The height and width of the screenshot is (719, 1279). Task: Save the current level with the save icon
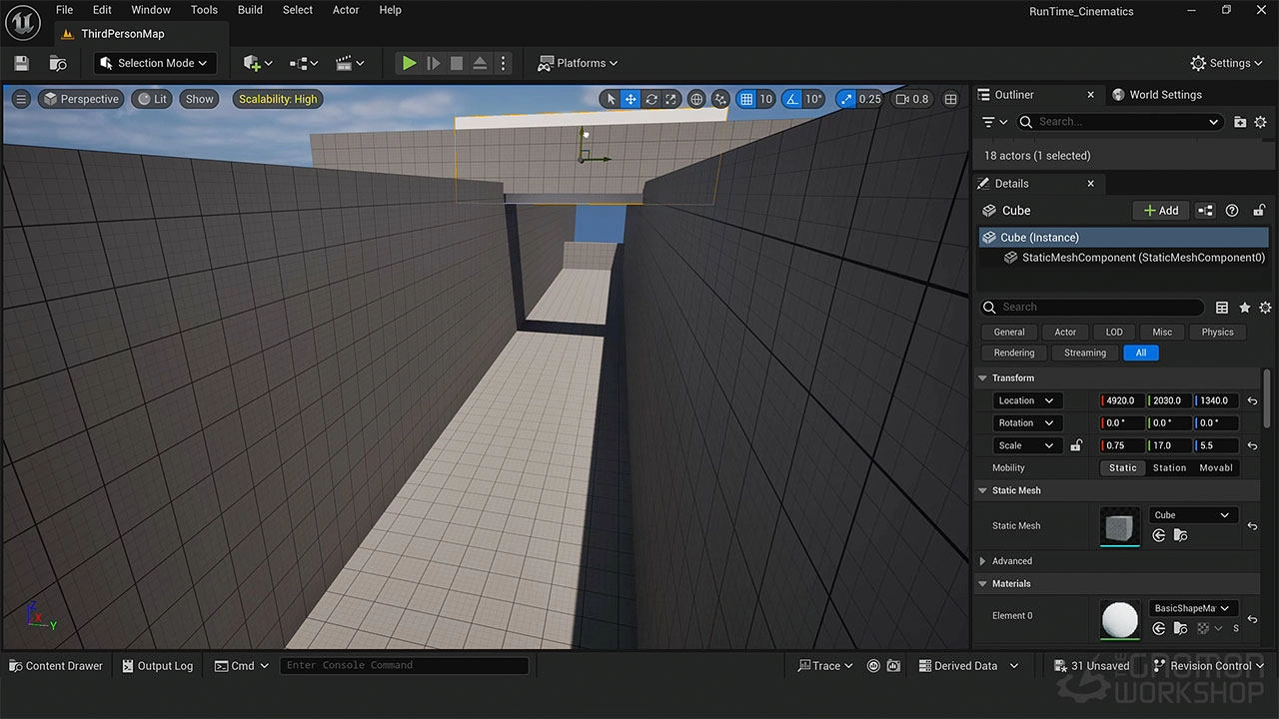(x=21, y=63)
